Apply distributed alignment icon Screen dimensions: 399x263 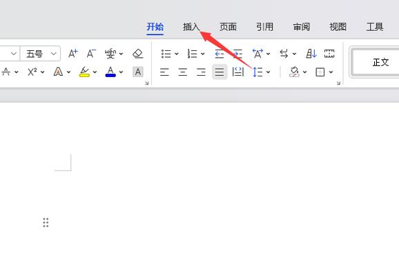pyautogui.click(x=238, y=72)
